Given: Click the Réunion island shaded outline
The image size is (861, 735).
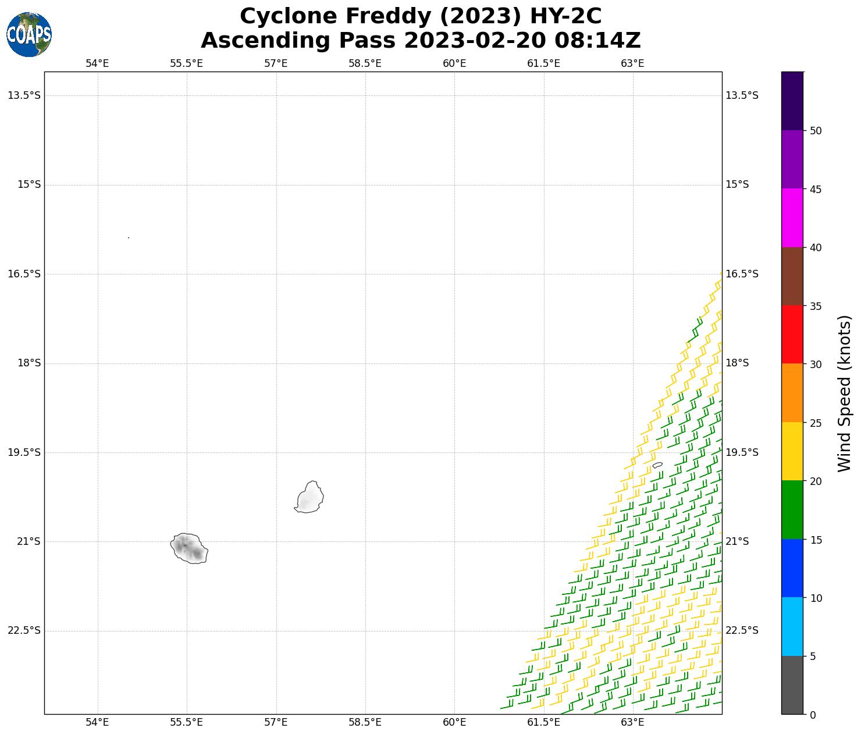Looking at the screenshot, I should [189, 548].
